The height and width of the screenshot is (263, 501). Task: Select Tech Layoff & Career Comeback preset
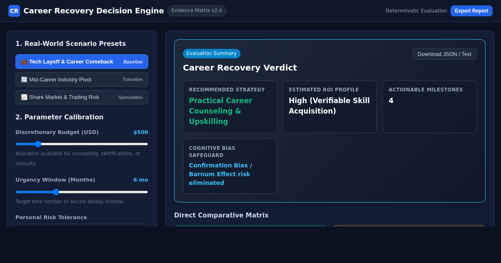pyautogui.click(x=82, y=62)
